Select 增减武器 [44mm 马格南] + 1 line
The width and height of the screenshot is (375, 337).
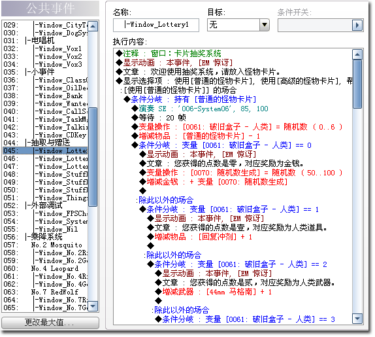click(x=214, y=292)
